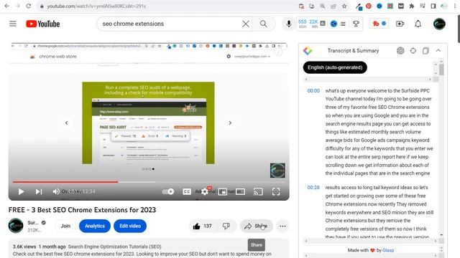Enter fullscreen mode
The image size is (460, 258).
tap(276, 191)
